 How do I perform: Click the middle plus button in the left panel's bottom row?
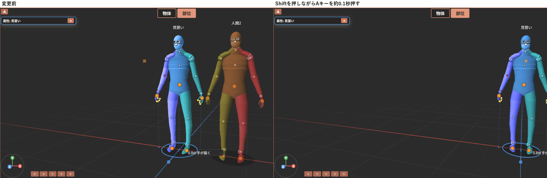click(53, 174)
